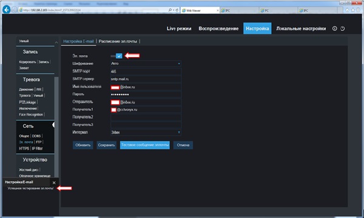
Task: Open the PIR alarm link
Action: tap(39, 90)
